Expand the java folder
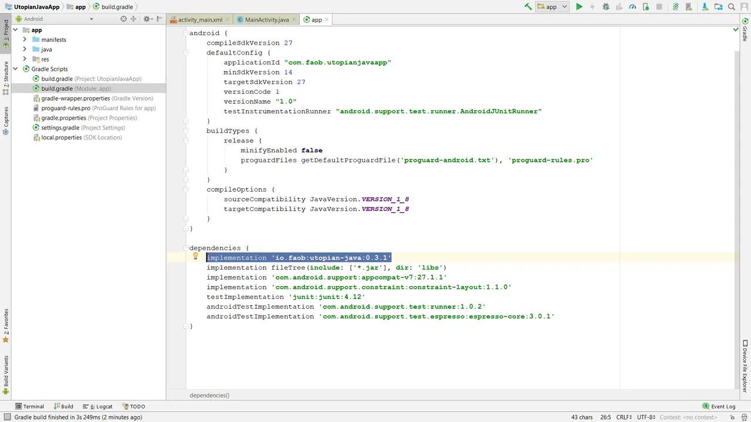 point(25,49)
